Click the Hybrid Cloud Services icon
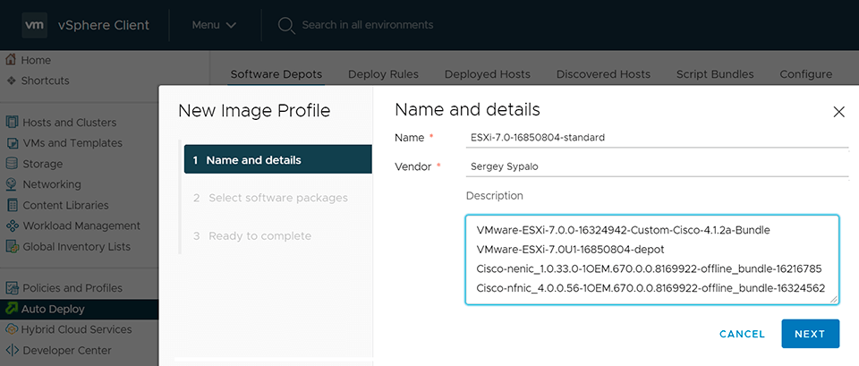Image resolution: width=859 pixels, height=366 pixels. [12, 329]
